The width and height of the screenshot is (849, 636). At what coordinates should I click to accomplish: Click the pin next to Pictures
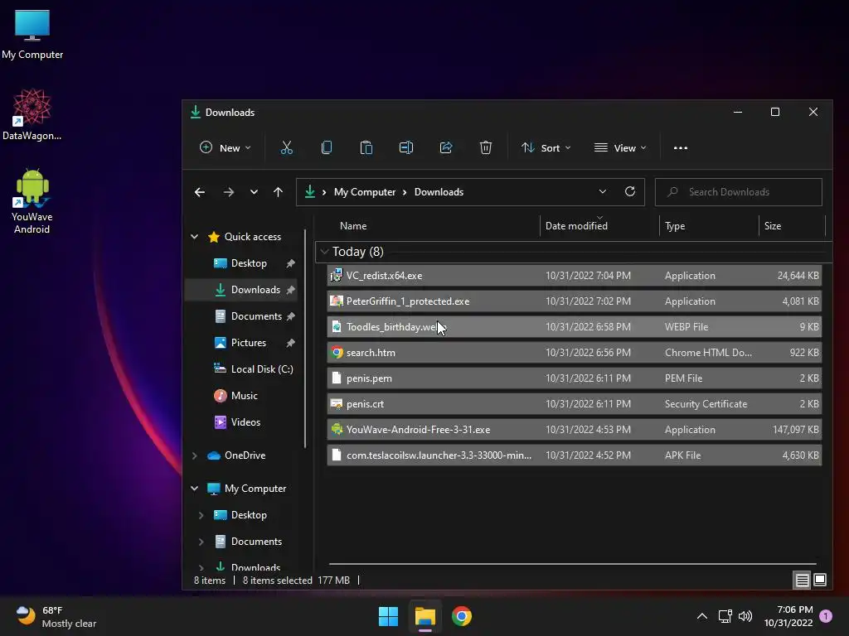click(x=291, y=343)
